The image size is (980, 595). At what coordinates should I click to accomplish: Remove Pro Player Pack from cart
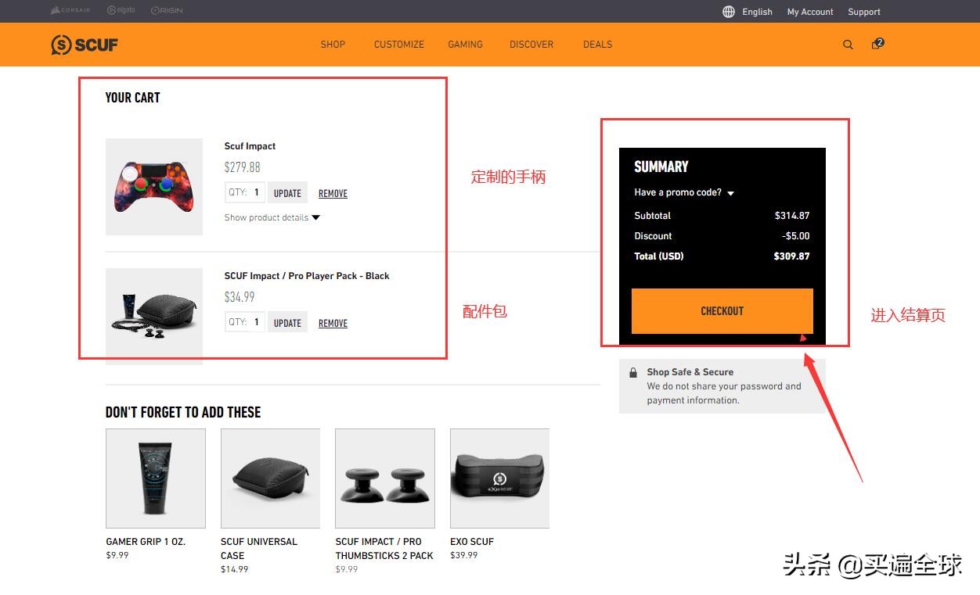333,324
